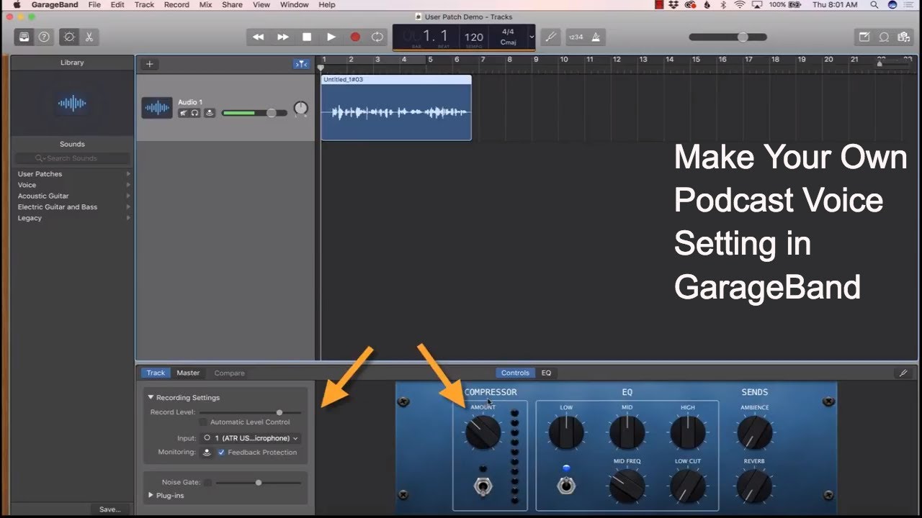922x518 pixels.
Task: Open the Notepad icon in the toolbar
Action: [864, 37]
